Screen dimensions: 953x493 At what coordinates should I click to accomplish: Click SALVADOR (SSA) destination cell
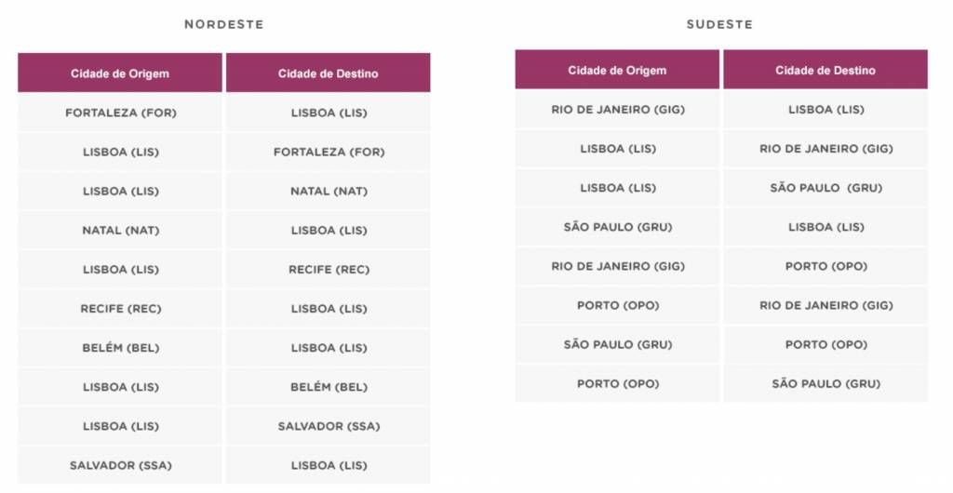329,426
